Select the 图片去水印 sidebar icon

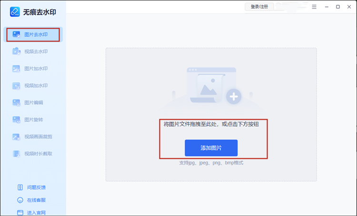click(16, 35)
